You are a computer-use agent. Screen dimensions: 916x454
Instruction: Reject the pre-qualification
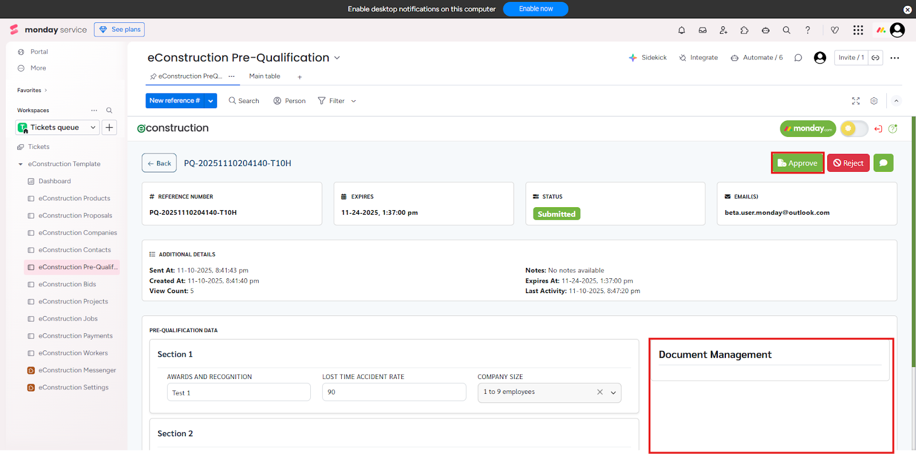tap(848, 163)
